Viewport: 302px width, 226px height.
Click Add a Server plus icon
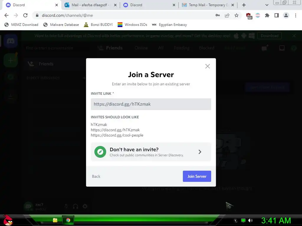(x=11, y=61)
